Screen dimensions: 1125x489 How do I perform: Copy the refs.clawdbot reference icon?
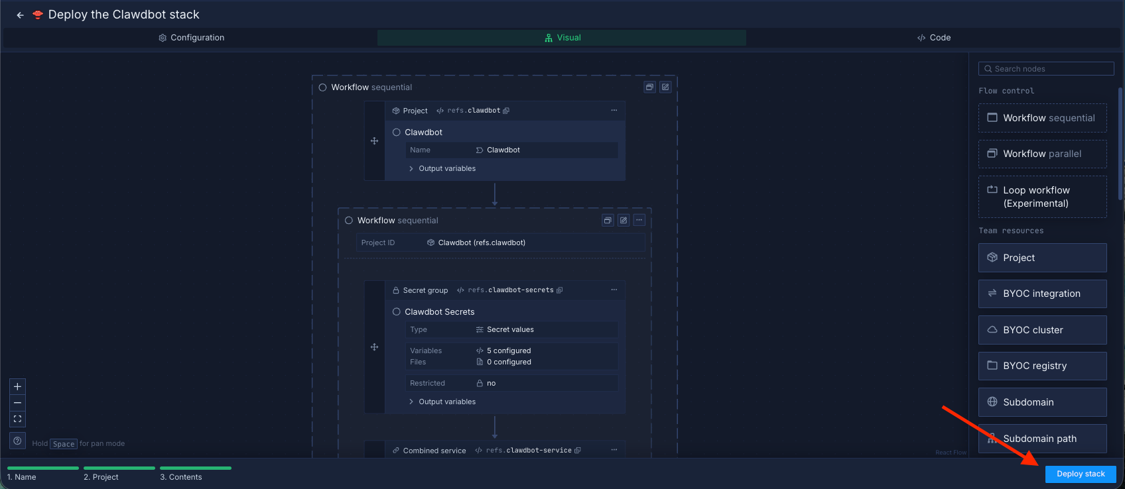(506, 111)
